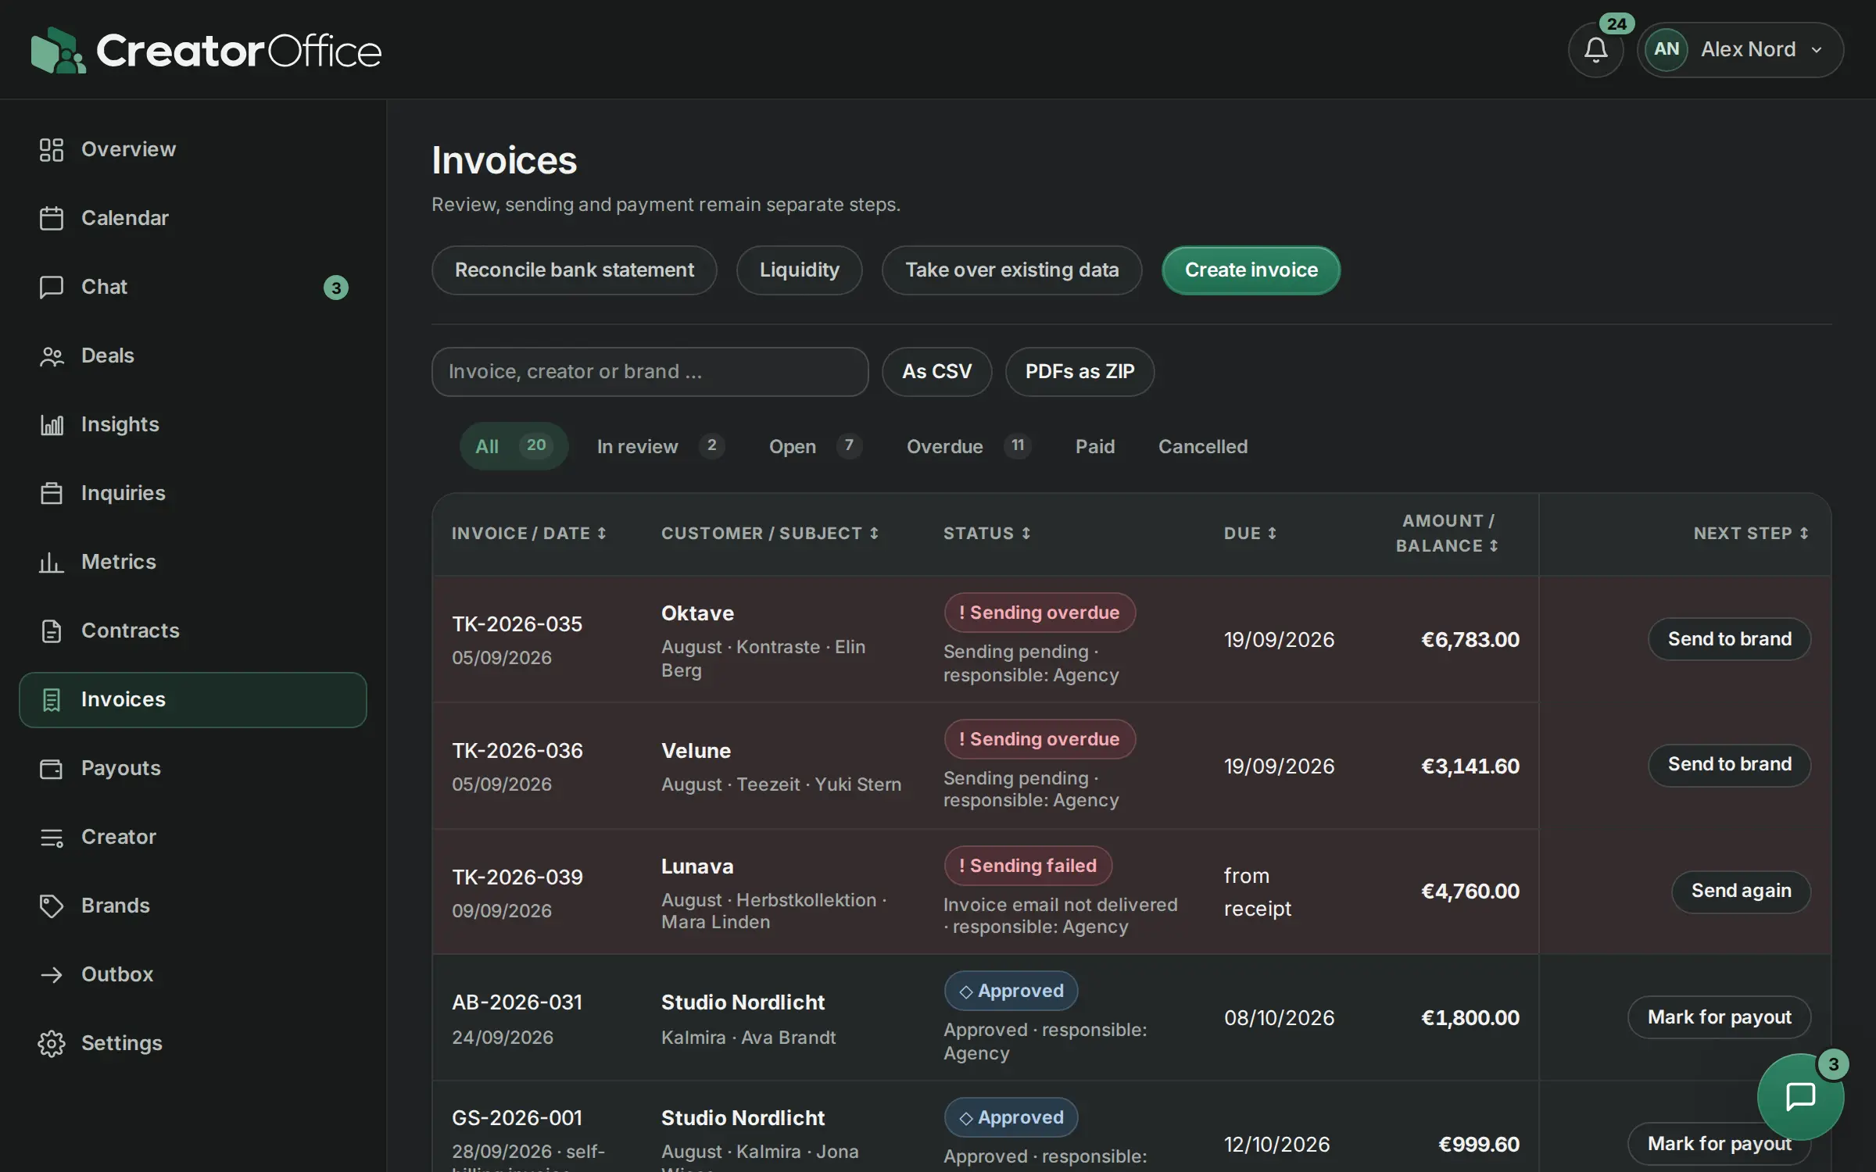Viewport: 1876px width, 1172px height.
Task: Open the Outbox arrow icon
Action: (x=52, y=974)
